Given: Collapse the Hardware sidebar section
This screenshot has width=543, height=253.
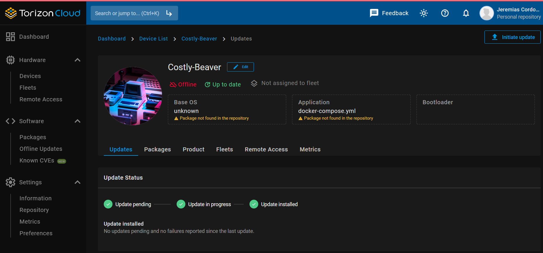Looking at the screenshot, I should coord(78,60).
